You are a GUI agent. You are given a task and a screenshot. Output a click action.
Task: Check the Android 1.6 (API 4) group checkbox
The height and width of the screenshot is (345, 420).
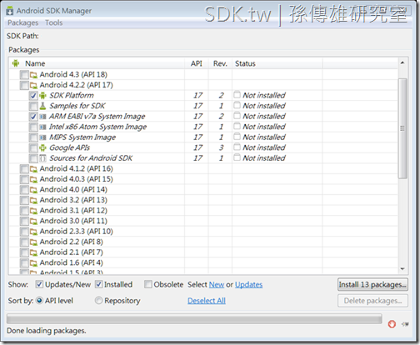click(24, 262)
